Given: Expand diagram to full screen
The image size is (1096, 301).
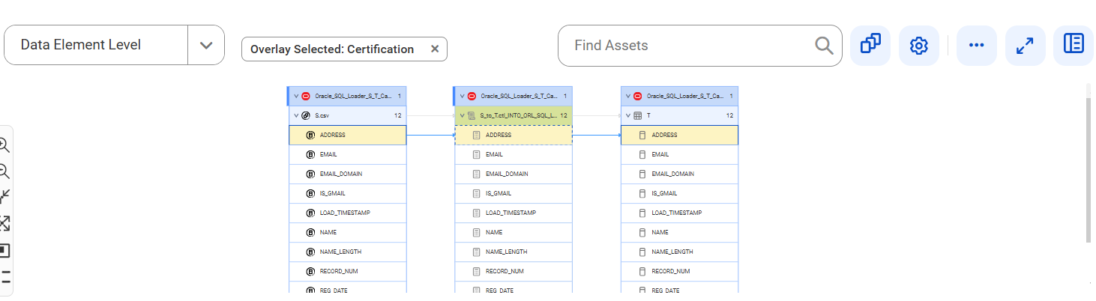Looking at the screenshot, I should tap(1025, 45).
